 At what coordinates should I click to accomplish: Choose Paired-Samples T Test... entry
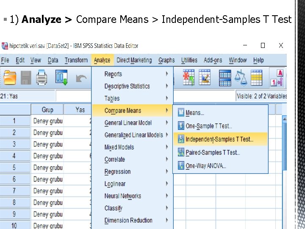coord(220,152)
